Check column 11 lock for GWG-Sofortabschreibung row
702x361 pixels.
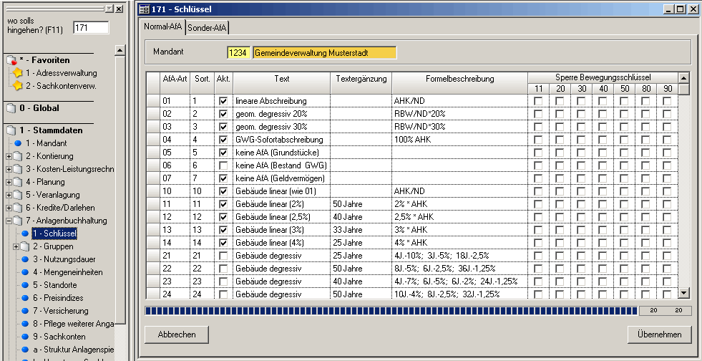(x=538, y=140)
